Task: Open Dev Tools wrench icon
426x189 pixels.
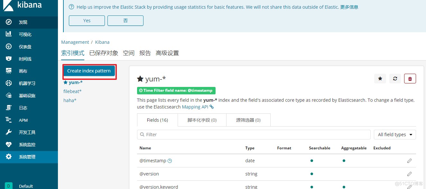Action: pyautogui.click(x=9, y=132)
